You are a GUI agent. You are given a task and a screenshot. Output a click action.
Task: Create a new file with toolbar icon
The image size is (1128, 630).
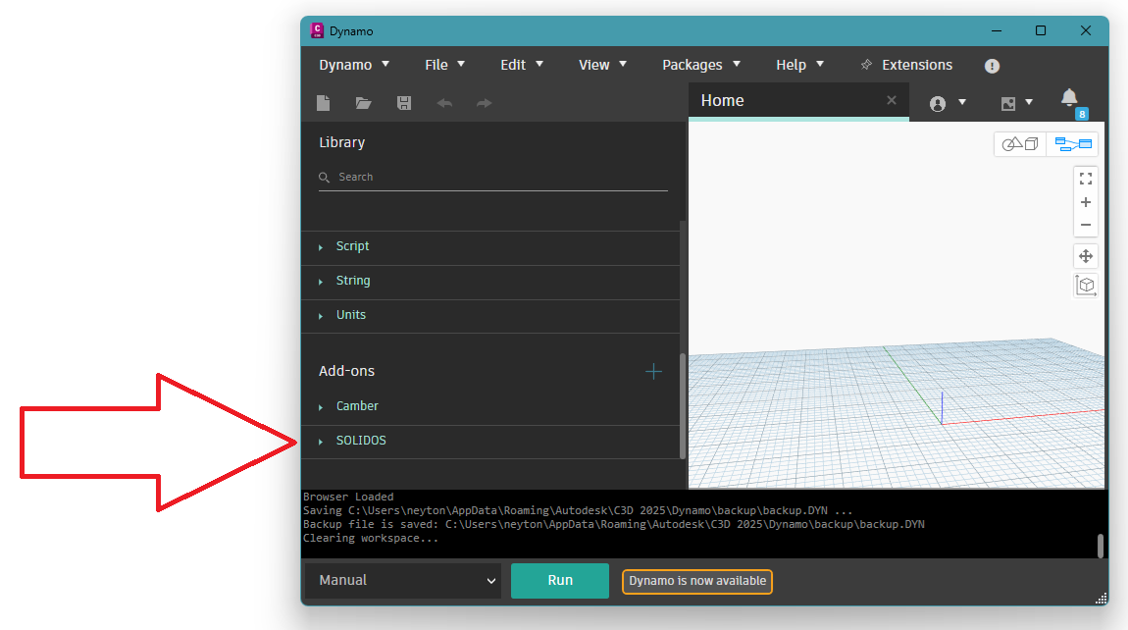(x=323, y=103)
